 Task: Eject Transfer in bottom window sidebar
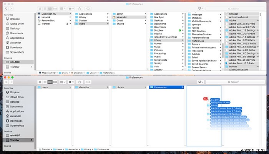click(32, 141)
